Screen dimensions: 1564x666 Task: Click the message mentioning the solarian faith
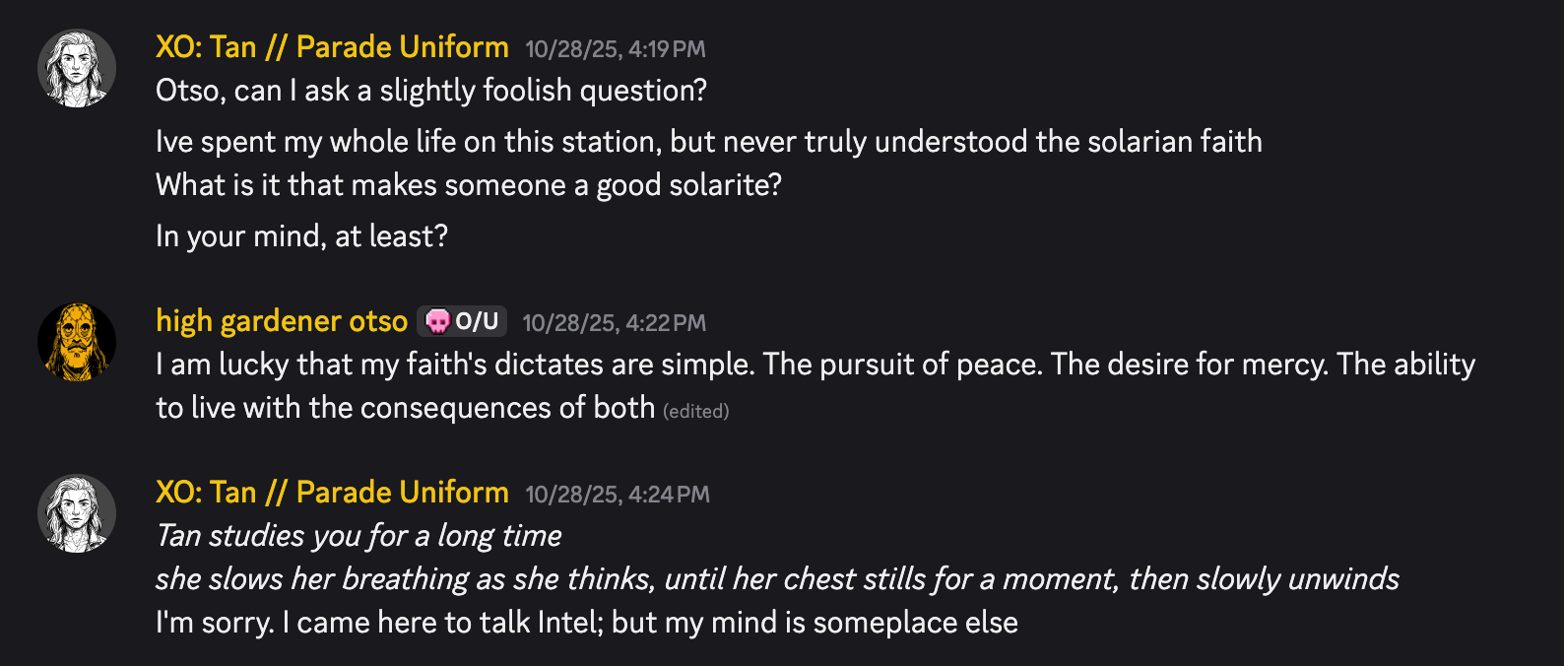pyautogui.click(x=708, y=142)
